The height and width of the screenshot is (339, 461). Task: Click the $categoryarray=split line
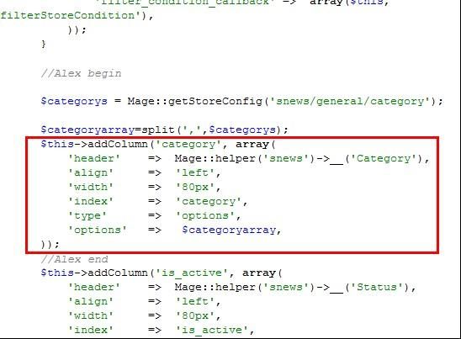click(x=165, y=130)
